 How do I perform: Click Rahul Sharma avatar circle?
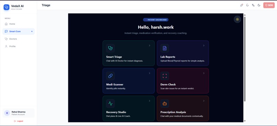[7, 113]
